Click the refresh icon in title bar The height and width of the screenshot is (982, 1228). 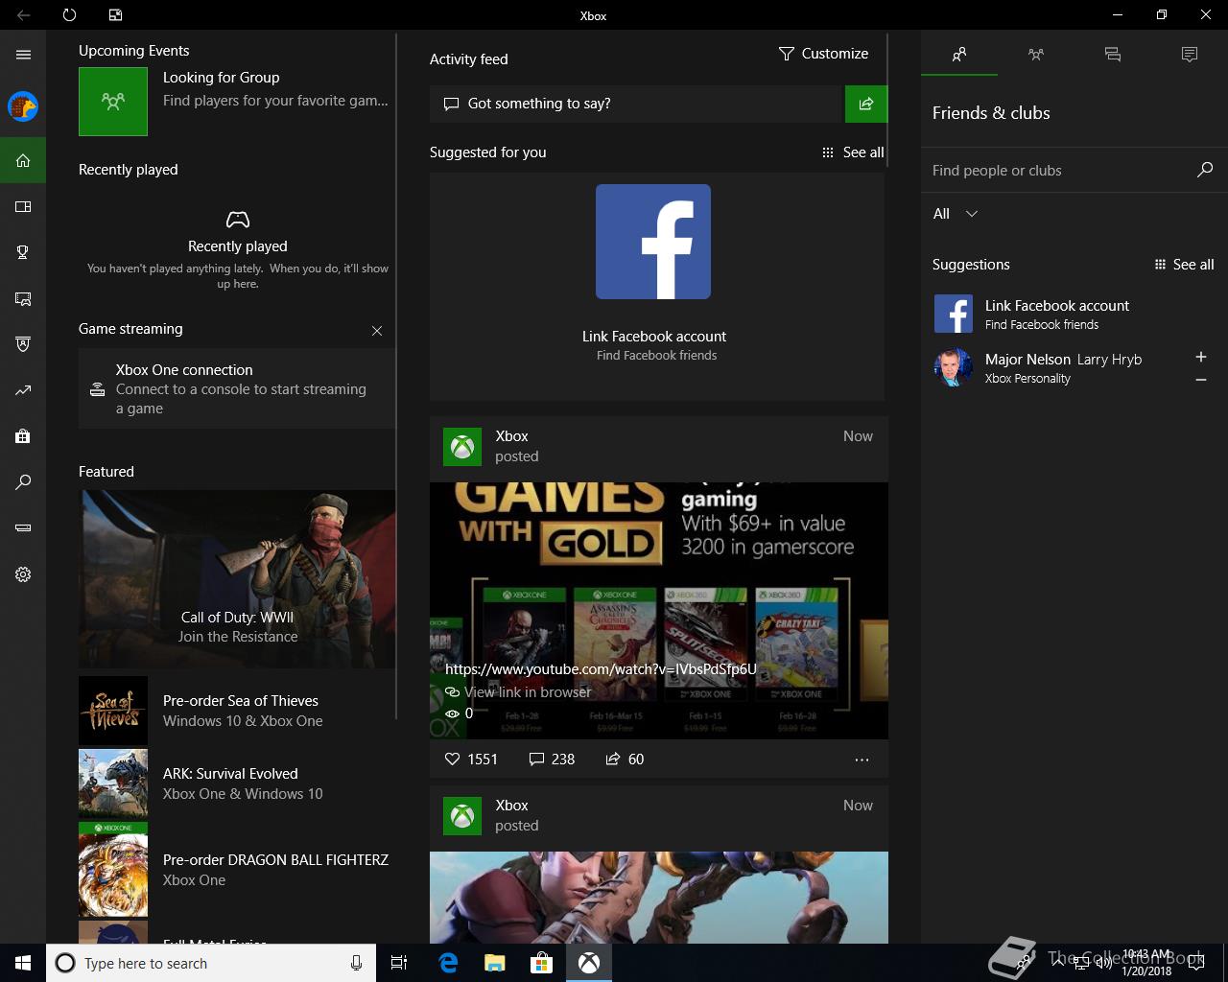pos(69,15)
